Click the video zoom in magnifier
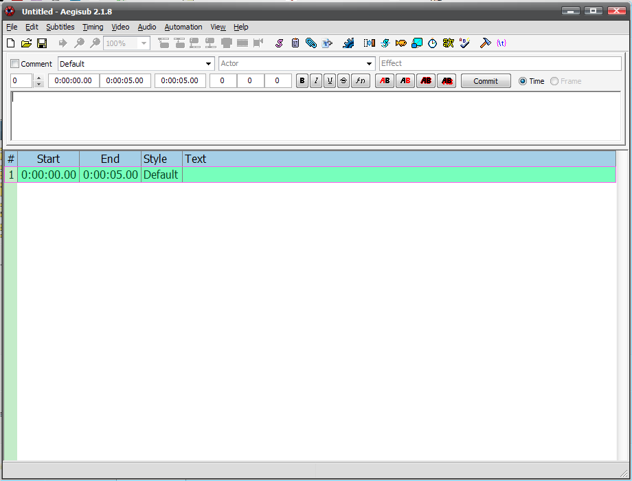Screen dimensions: 632x481 click(x=79, y=43)
